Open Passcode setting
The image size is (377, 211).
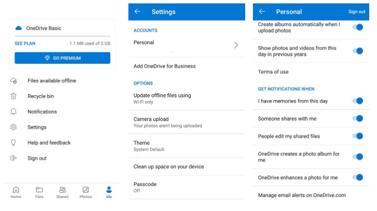point(187,187)
